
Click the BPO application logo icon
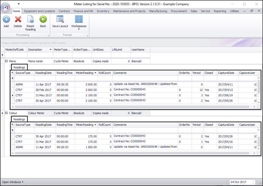tap(5, 8)
